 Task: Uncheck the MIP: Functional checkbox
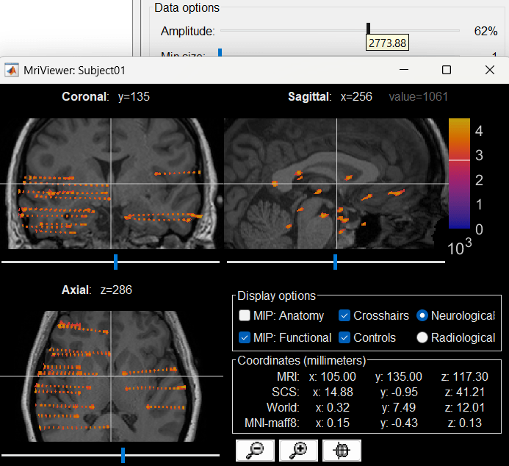click(x=245, y=337)
